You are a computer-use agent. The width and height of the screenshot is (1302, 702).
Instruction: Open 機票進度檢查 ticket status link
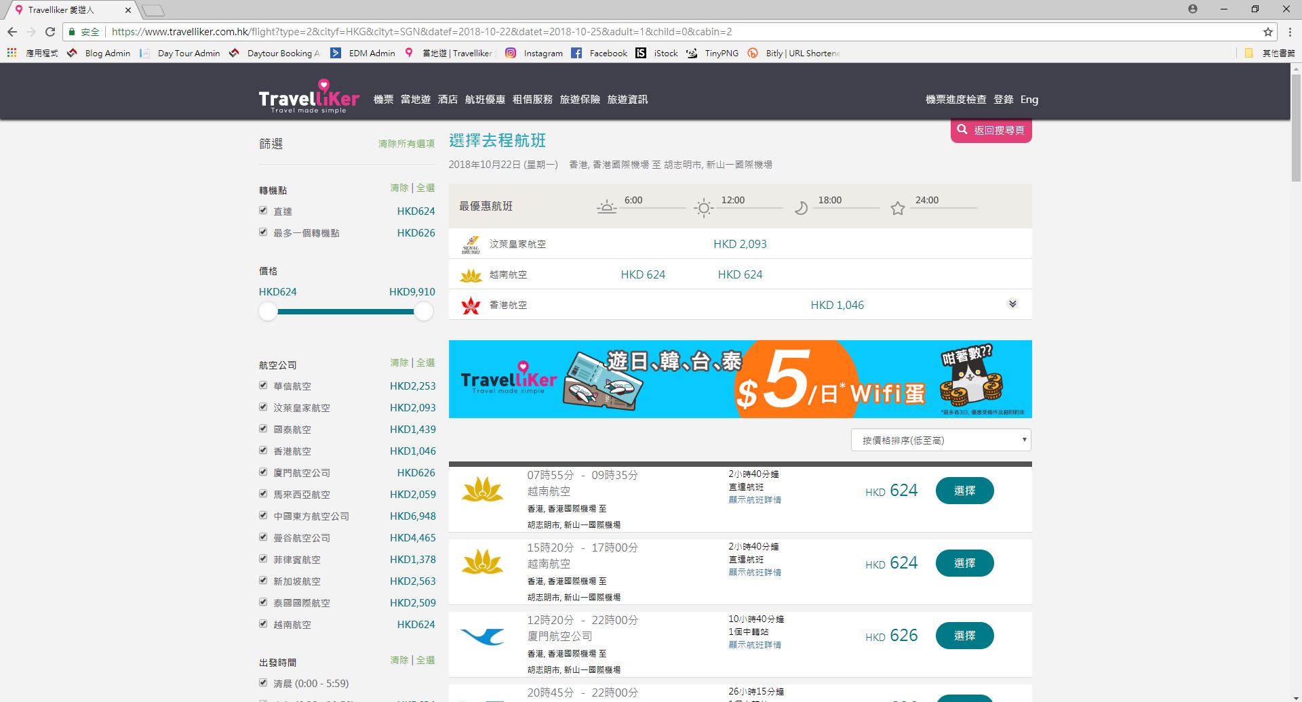click(x=955, y=100)
